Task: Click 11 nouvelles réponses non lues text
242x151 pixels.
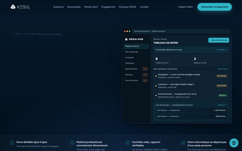Action: [x=168, y=50]
